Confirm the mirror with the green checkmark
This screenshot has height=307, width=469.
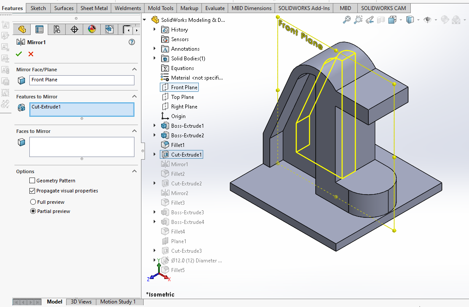19,54
